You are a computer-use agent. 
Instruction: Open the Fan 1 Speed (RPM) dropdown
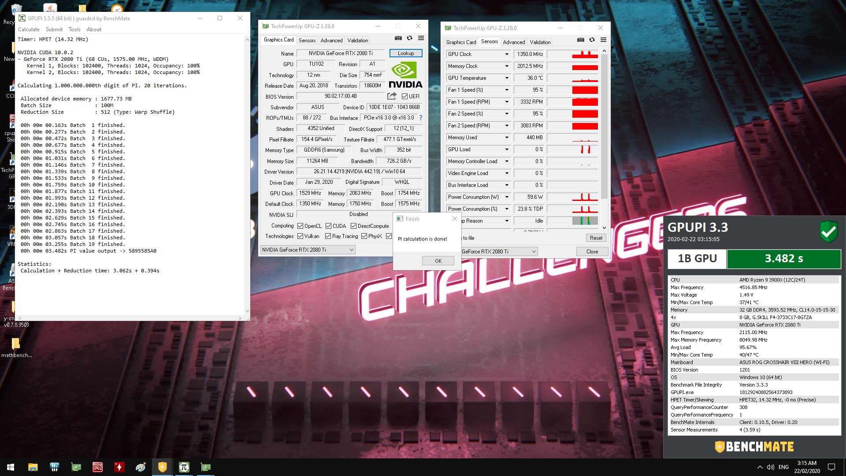506,102
